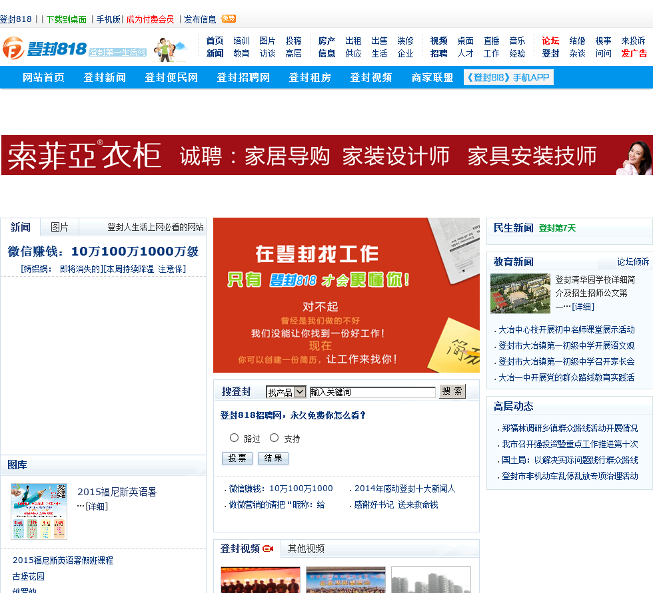Viewport: 653px width, 593px height.
Task: Open headline 微信赚钱：10万100万1000万级
Action: pos(103,251)
